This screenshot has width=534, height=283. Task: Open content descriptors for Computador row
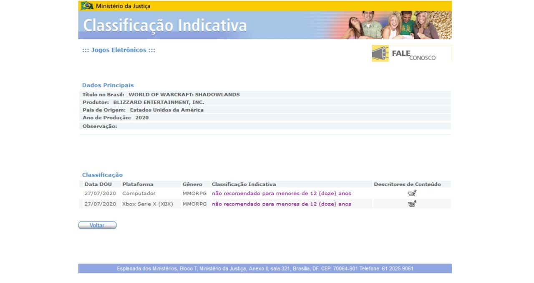412,193
